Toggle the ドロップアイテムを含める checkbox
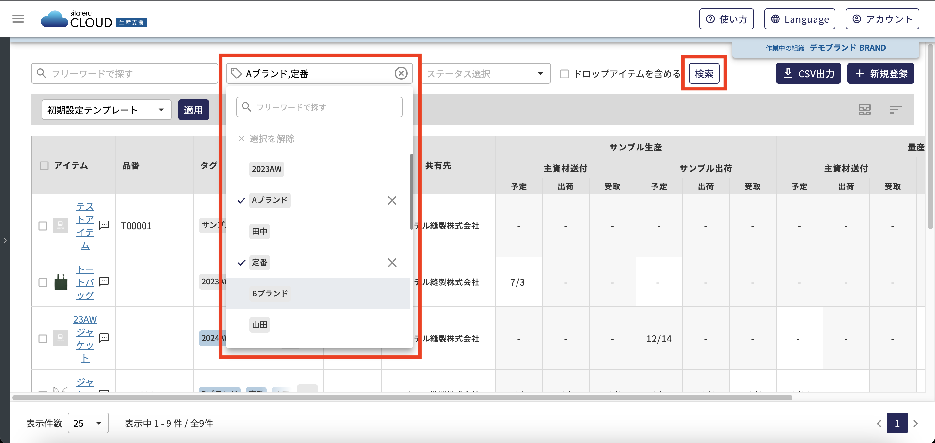 pos(565,74)
